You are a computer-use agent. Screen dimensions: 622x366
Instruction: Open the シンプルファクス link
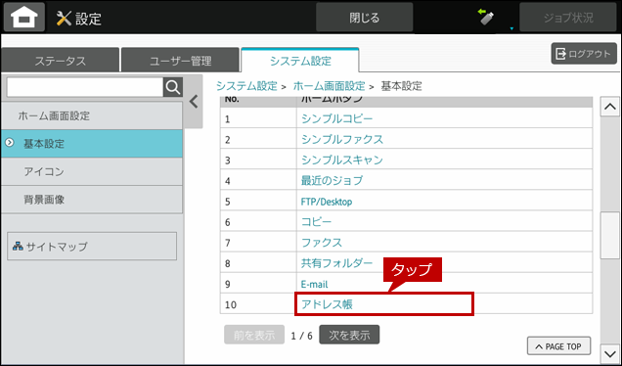pos(342,139)
